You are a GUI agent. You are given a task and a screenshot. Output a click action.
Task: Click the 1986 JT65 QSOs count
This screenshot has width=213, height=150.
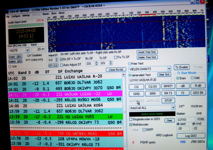point(183,142)
